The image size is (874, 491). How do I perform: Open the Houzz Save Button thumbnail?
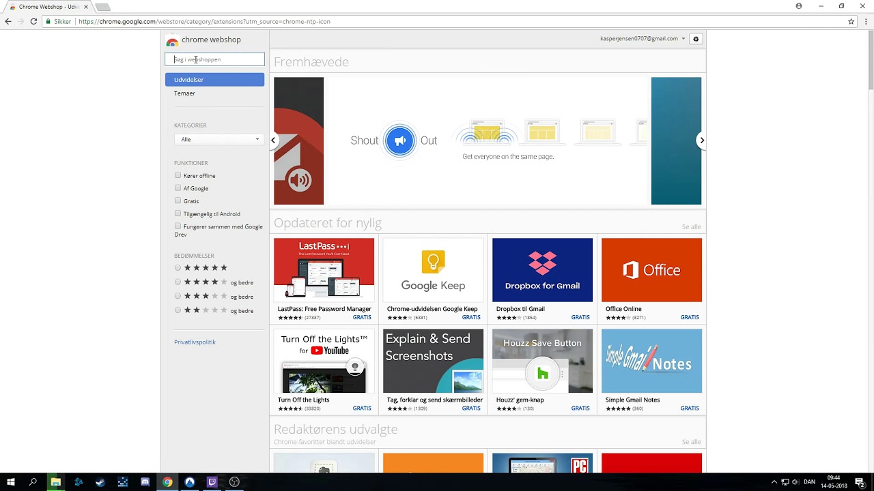(542, 361)
